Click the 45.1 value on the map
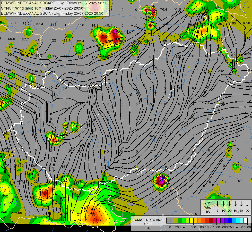Screen dimensions: 252x232 coord(108,26)
